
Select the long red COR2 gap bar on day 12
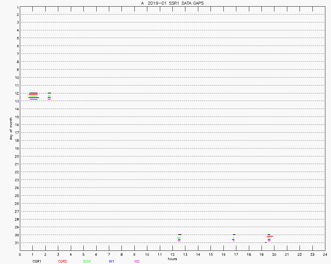click(33, 94)
